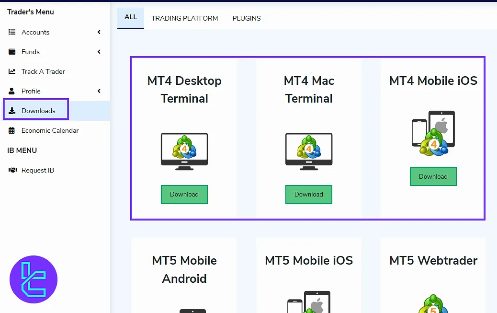Open the Profile menu item
497x313 pixels.
[55, 91]
